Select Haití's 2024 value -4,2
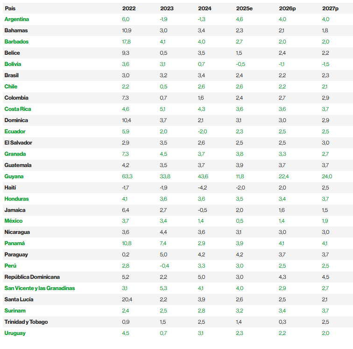The image size is (353, 349). pos(202,188)
